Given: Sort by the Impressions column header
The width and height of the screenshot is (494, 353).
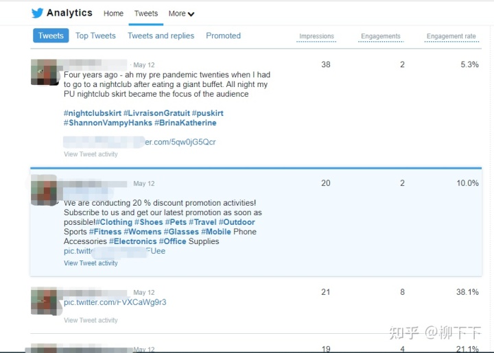Looking at the screenshot, I should tap(316, 36).
